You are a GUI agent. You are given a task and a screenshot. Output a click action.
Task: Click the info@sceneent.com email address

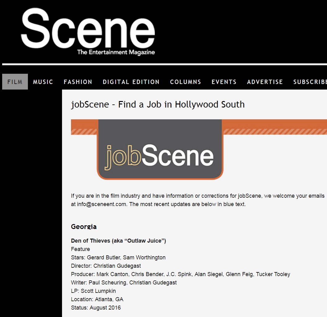[102, 204]
